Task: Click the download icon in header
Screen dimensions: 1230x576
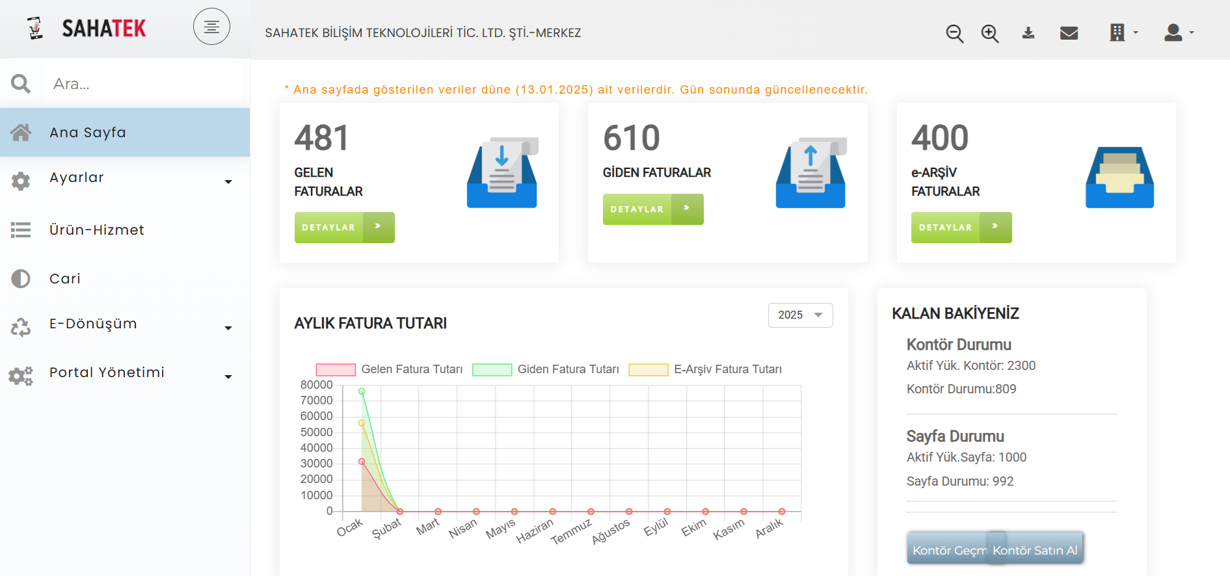Action: [1028, 33]
